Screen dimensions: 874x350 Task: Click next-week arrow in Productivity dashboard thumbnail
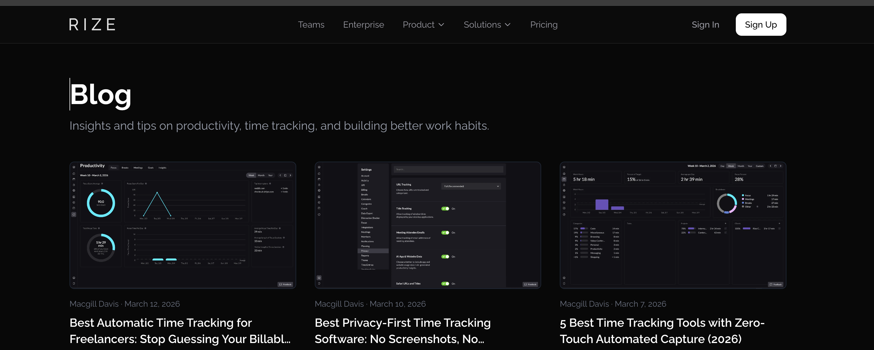[290, 175]
